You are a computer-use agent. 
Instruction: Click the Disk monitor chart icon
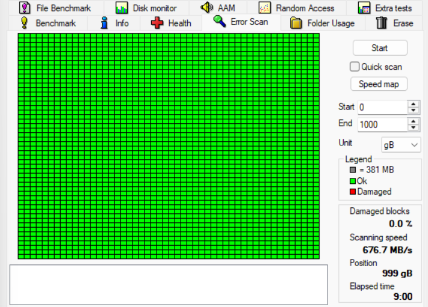click(122, 8)
